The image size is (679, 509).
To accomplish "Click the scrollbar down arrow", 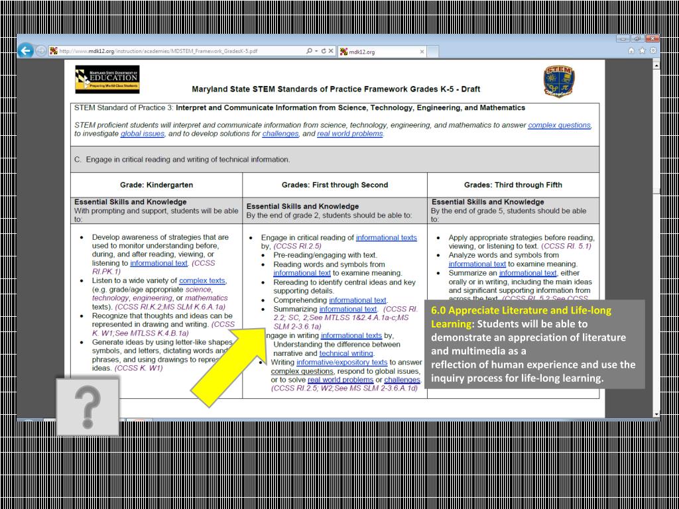I will (658, 414).
